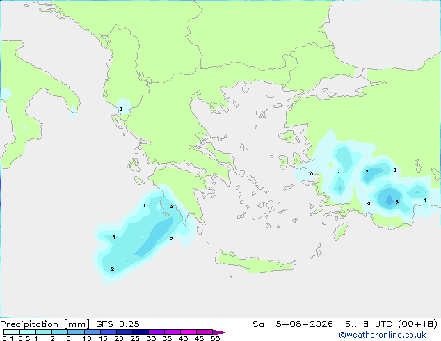441x341 pixels.
Task: Pick the 15 to 20 mm legend swatch
Action: coord(109,332)
